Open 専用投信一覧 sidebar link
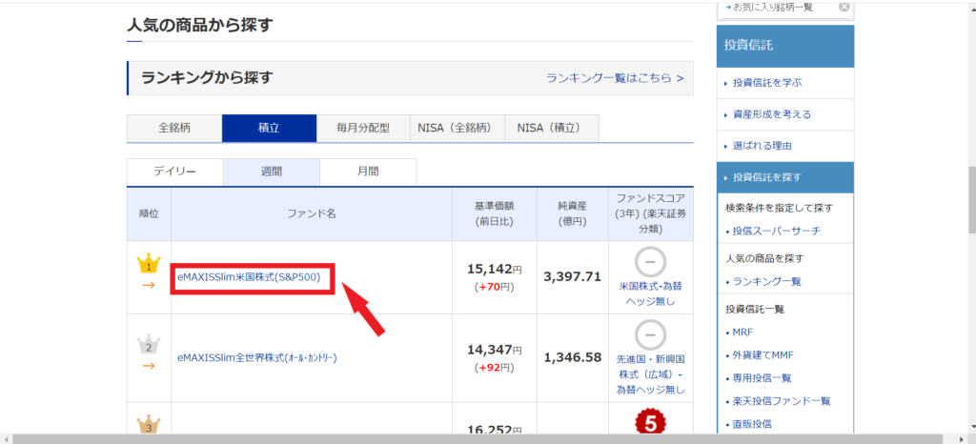 click(x=762, y=378)
